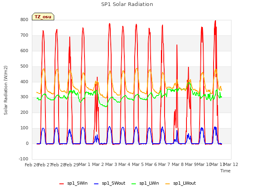255x191 pixels.
Task: Click the 700 y-axis tick label
Action: 24,35
